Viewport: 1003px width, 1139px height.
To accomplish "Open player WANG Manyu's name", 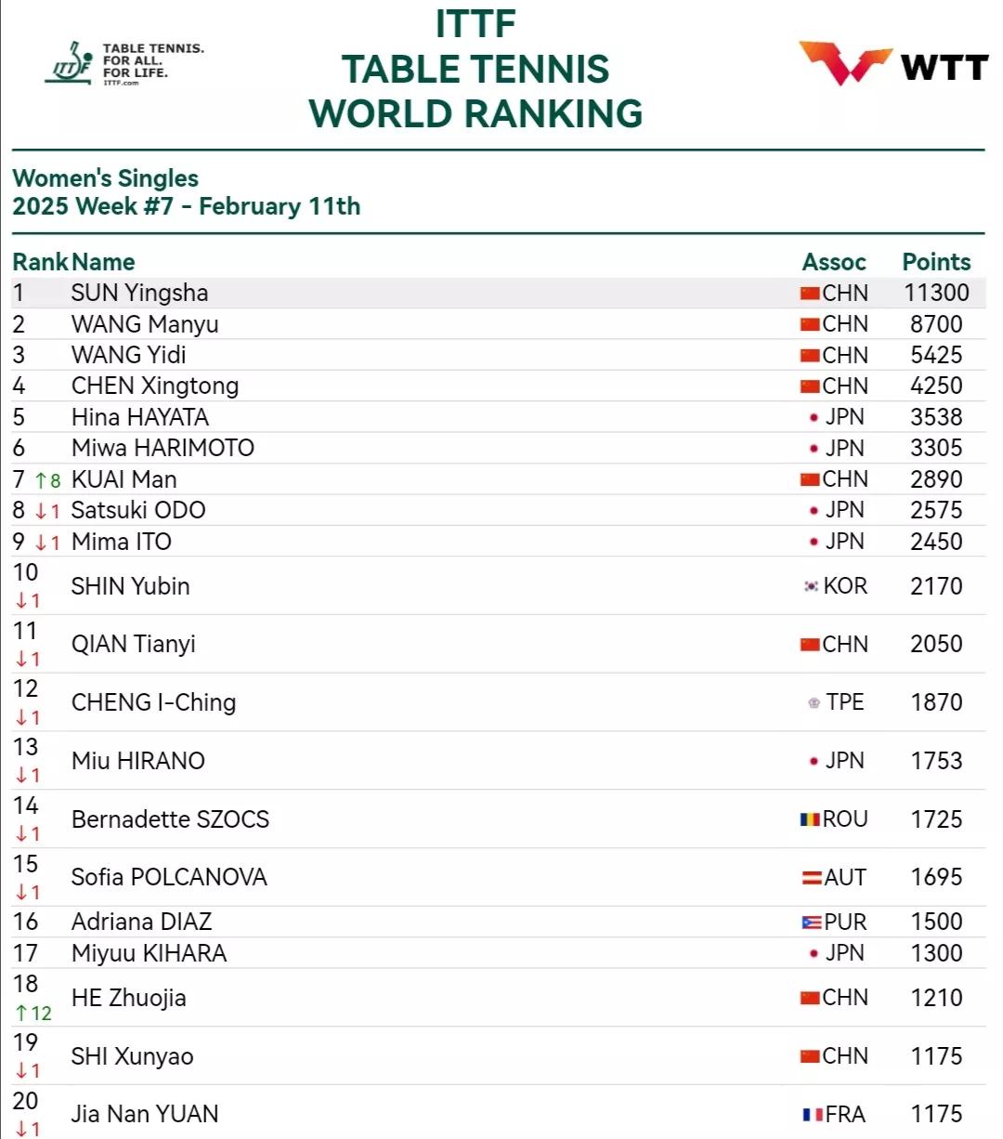I will [145, 324].
